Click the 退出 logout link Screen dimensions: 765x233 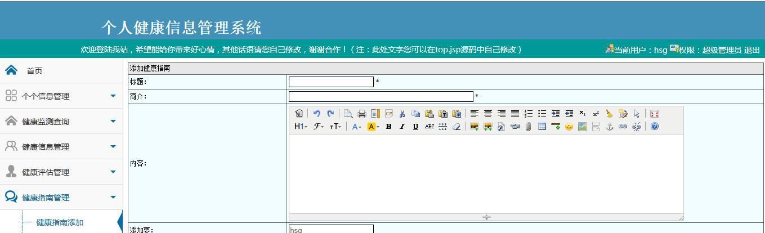pyautogui.click(x=752, y=50)
